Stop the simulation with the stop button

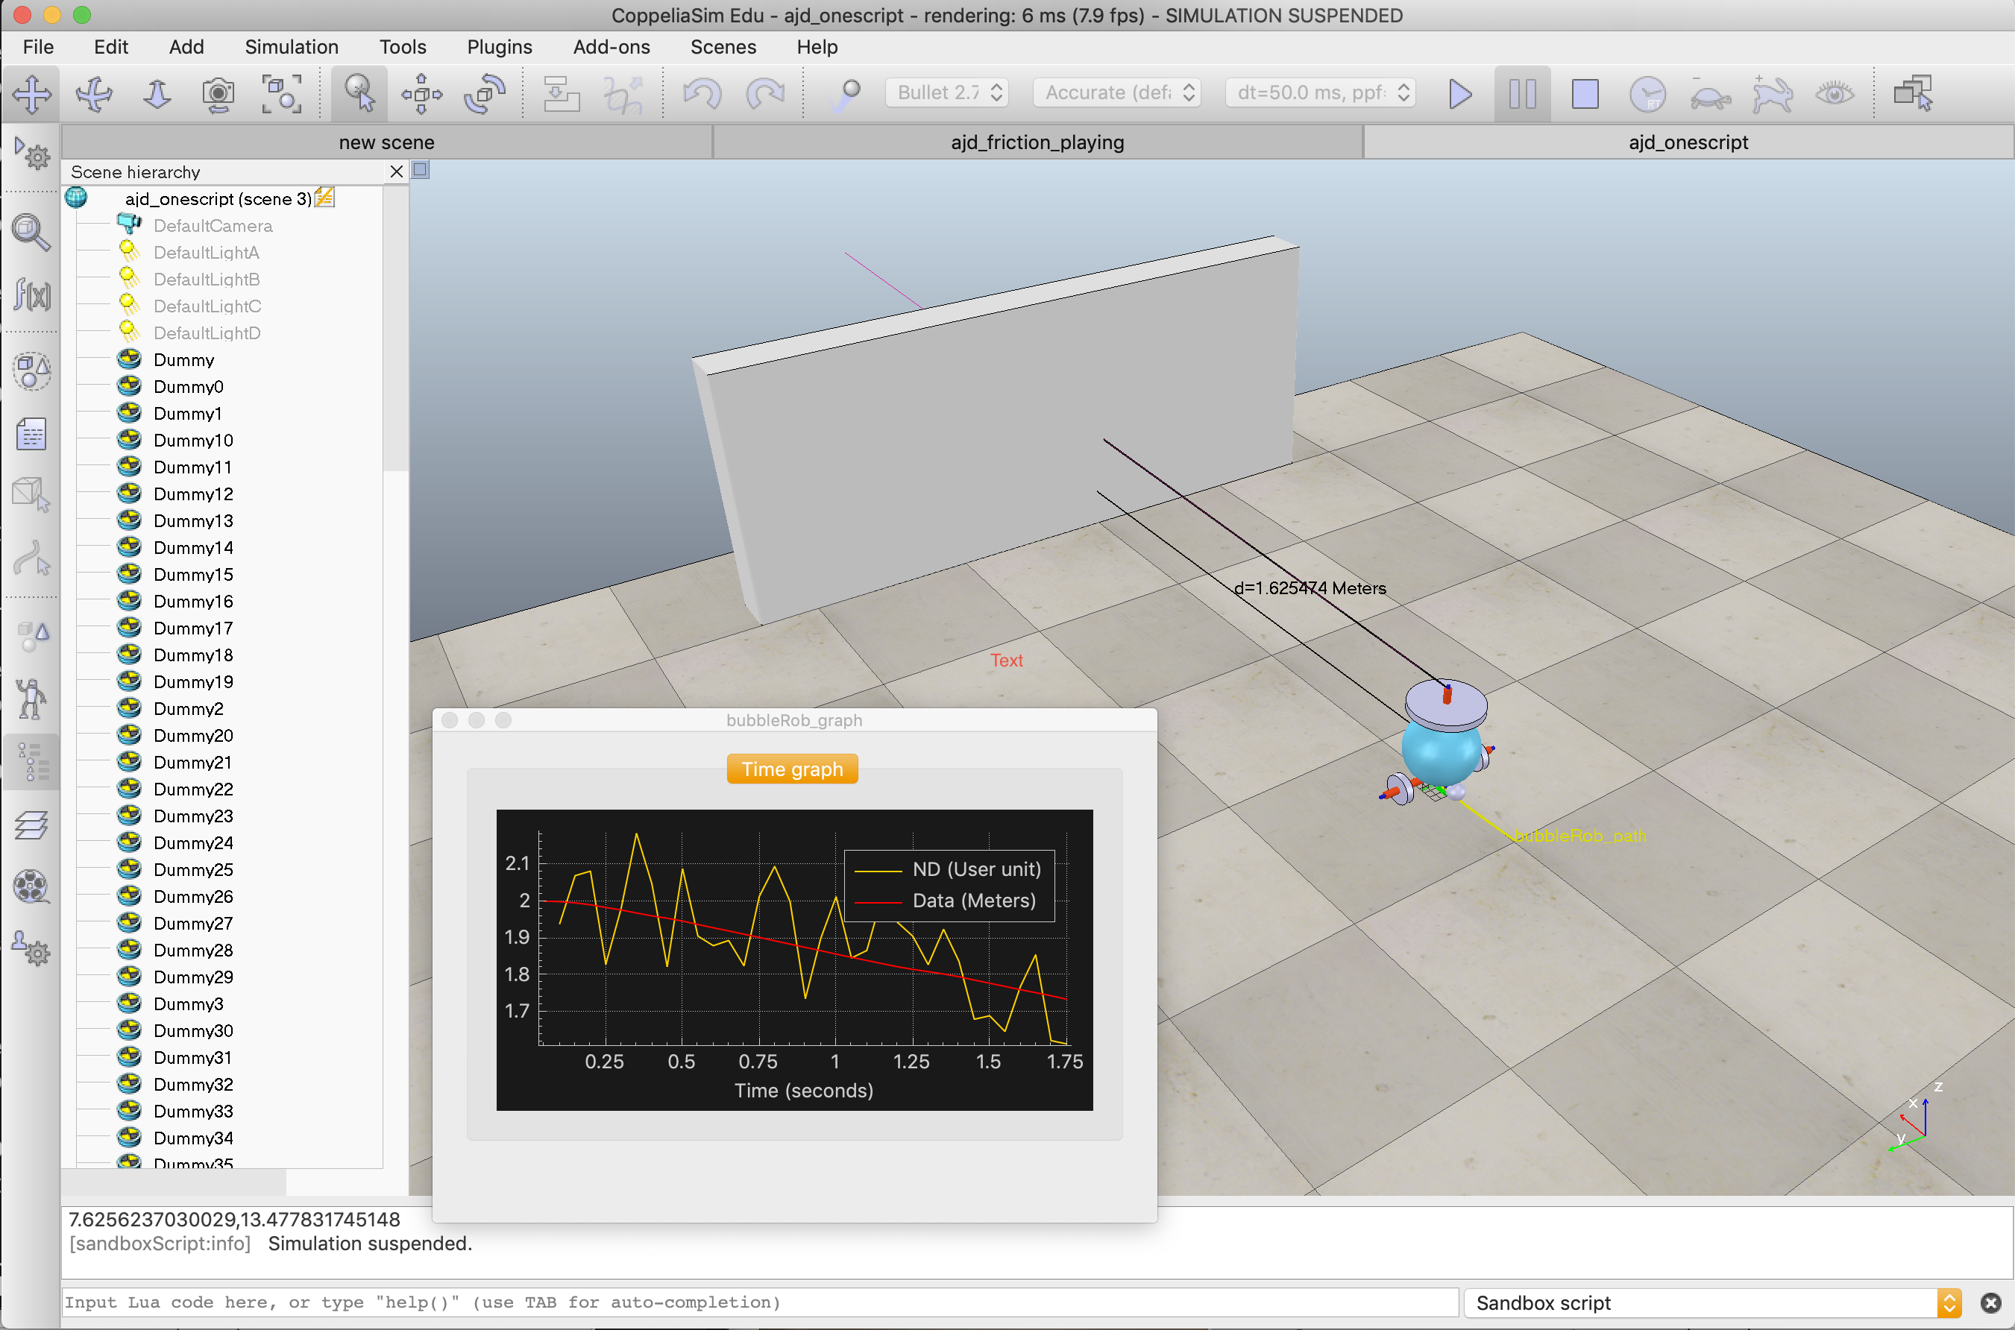[1584, 93]
